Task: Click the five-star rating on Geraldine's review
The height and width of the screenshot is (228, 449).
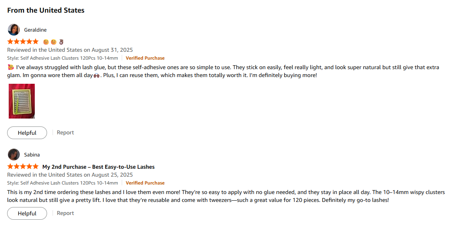Action: point(23,41)
